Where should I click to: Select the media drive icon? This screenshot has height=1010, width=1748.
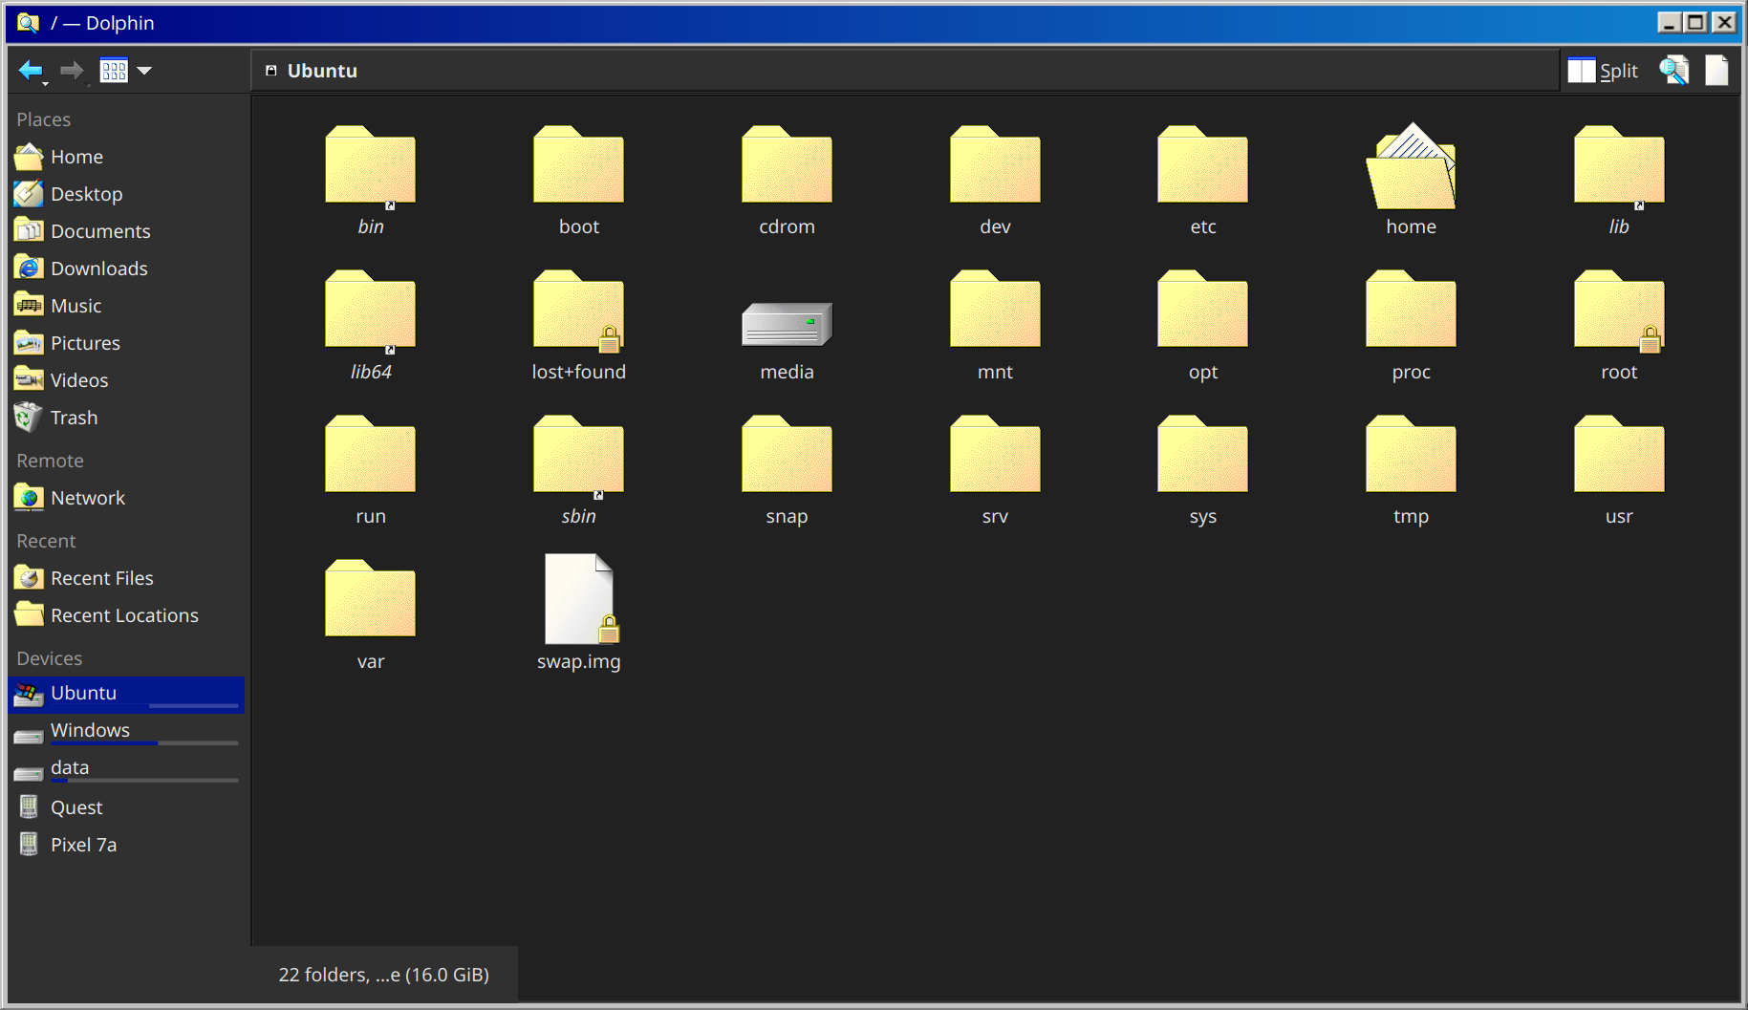pos(787,324)
